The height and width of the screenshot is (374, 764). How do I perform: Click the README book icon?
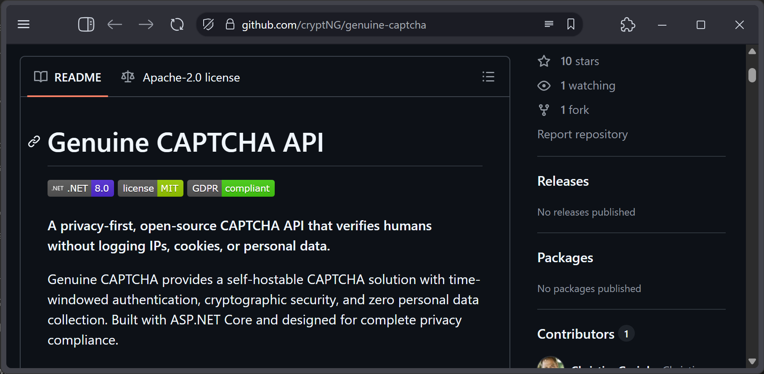click(x=41, y=77)
